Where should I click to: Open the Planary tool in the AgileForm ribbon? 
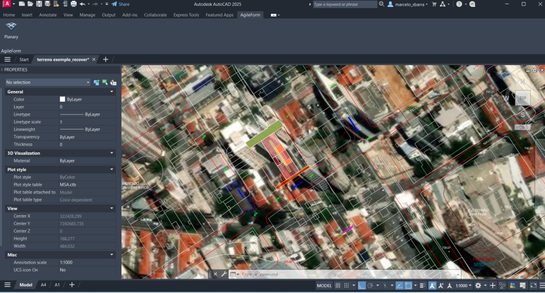coord(11,30)
